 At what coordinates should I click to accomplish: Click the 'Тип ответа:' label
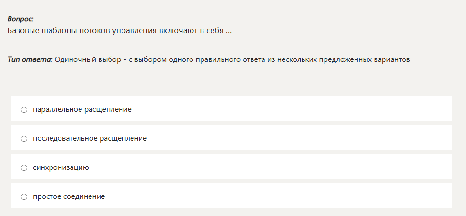30,59
